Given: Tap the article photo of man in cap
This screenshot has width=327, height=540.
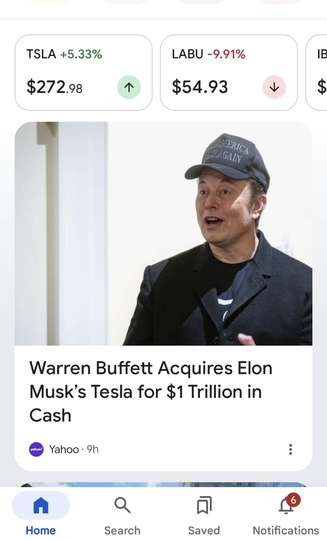Looking at the screenshot, I should click(163, 233).
